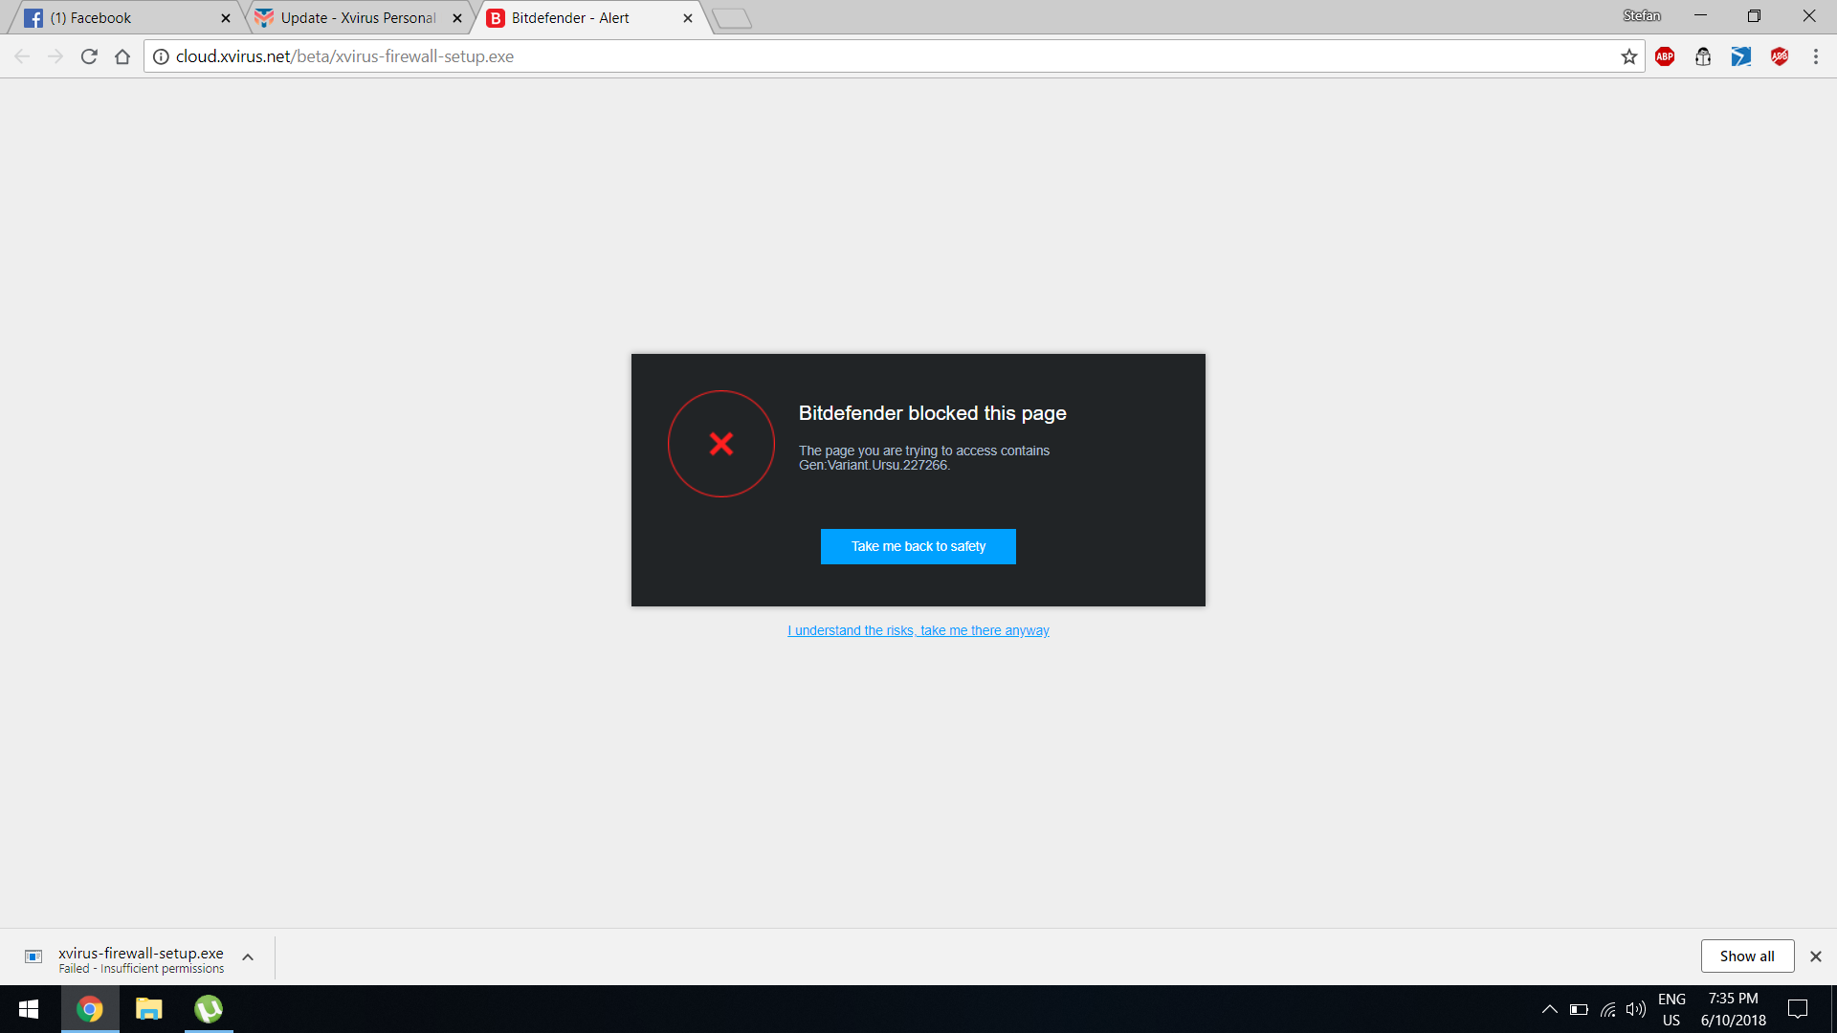This screenshot has width=1837, height=1033.
Task: Click the Home button icon
Action: point(122,56)
